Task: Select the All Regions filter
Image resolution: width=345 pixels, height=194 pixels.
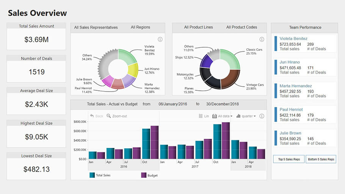Action: (140, 27)
